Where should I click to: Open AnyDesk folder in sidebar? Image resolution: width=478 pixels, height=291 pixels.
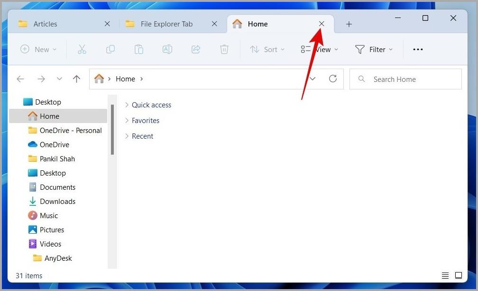coord(58,258)
